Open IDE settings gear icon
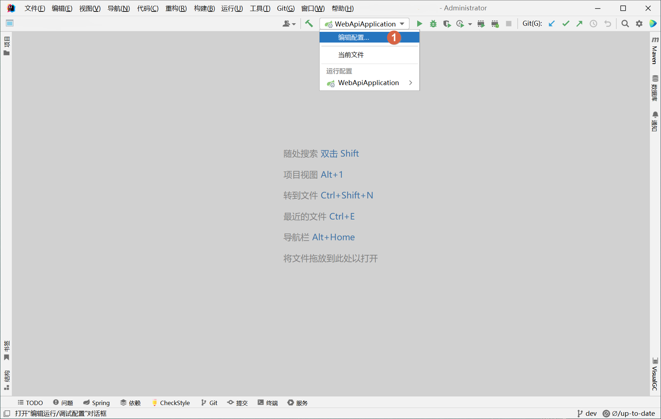 coord(639,24)
